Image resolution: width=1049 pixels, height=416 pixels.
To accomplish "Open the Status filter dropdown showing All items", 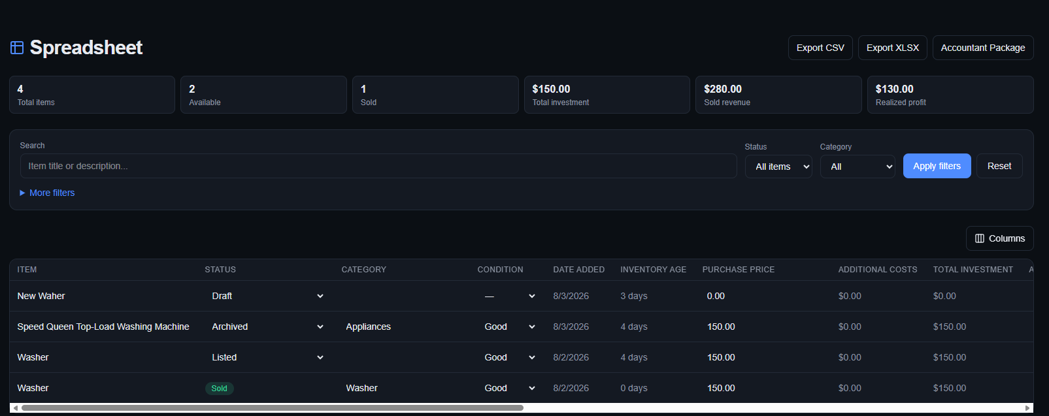I will tap(778, 167).
